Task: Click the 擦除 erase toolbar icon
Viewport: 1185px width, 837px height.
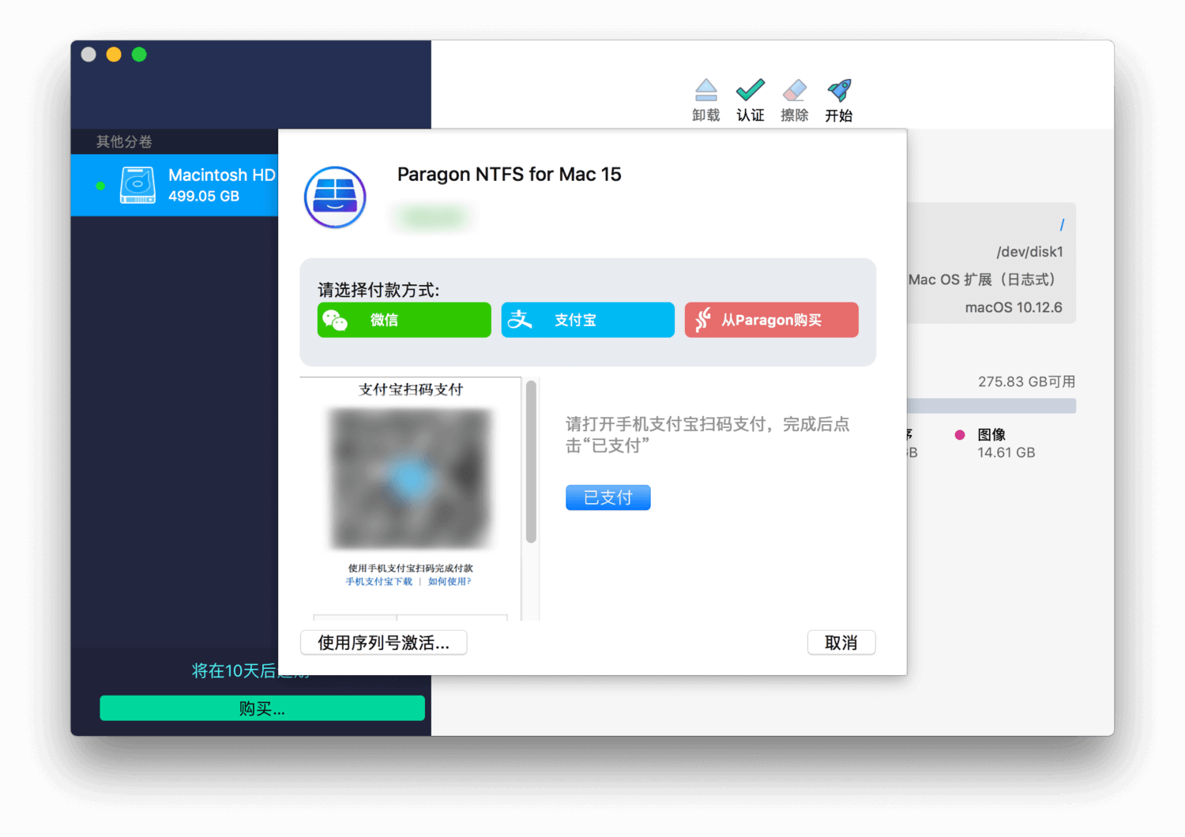Action: (x=795, y=89)
